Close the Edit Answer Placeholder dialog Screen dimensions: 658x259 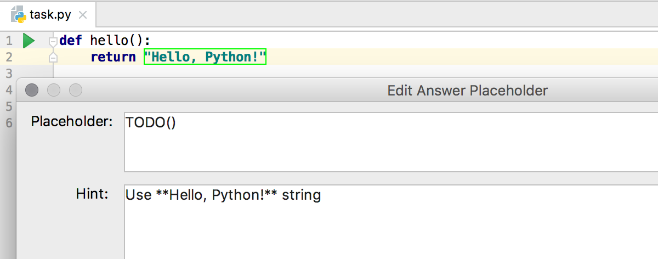tap(32, 90)
